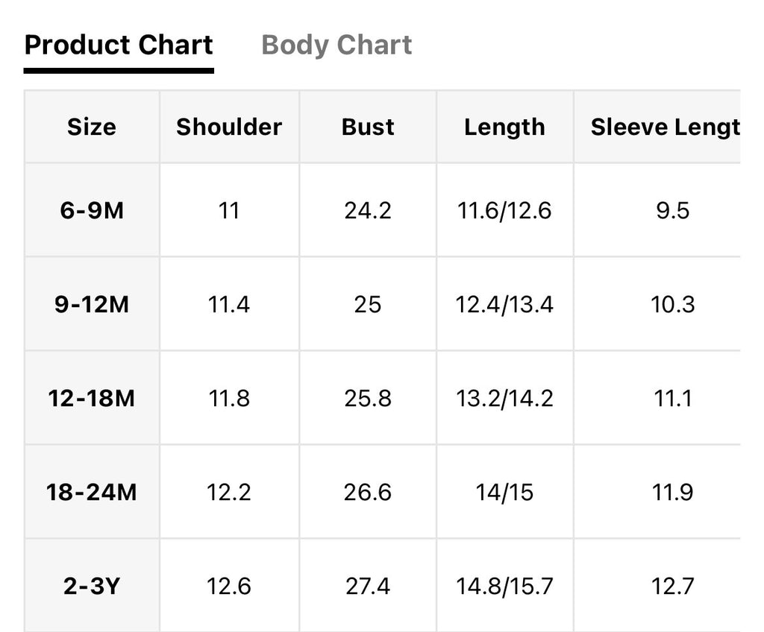
Task: Click the Shoulder column header
Action: point(229,127)
